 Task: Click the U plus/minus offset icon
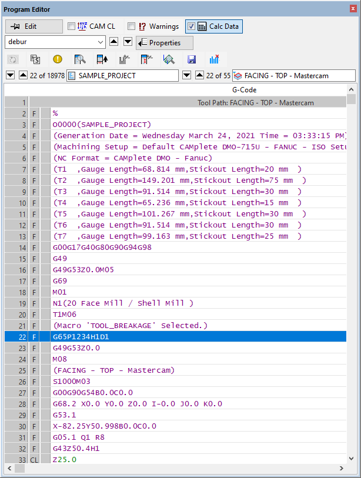pyautogui.click(x=125, y=59)
